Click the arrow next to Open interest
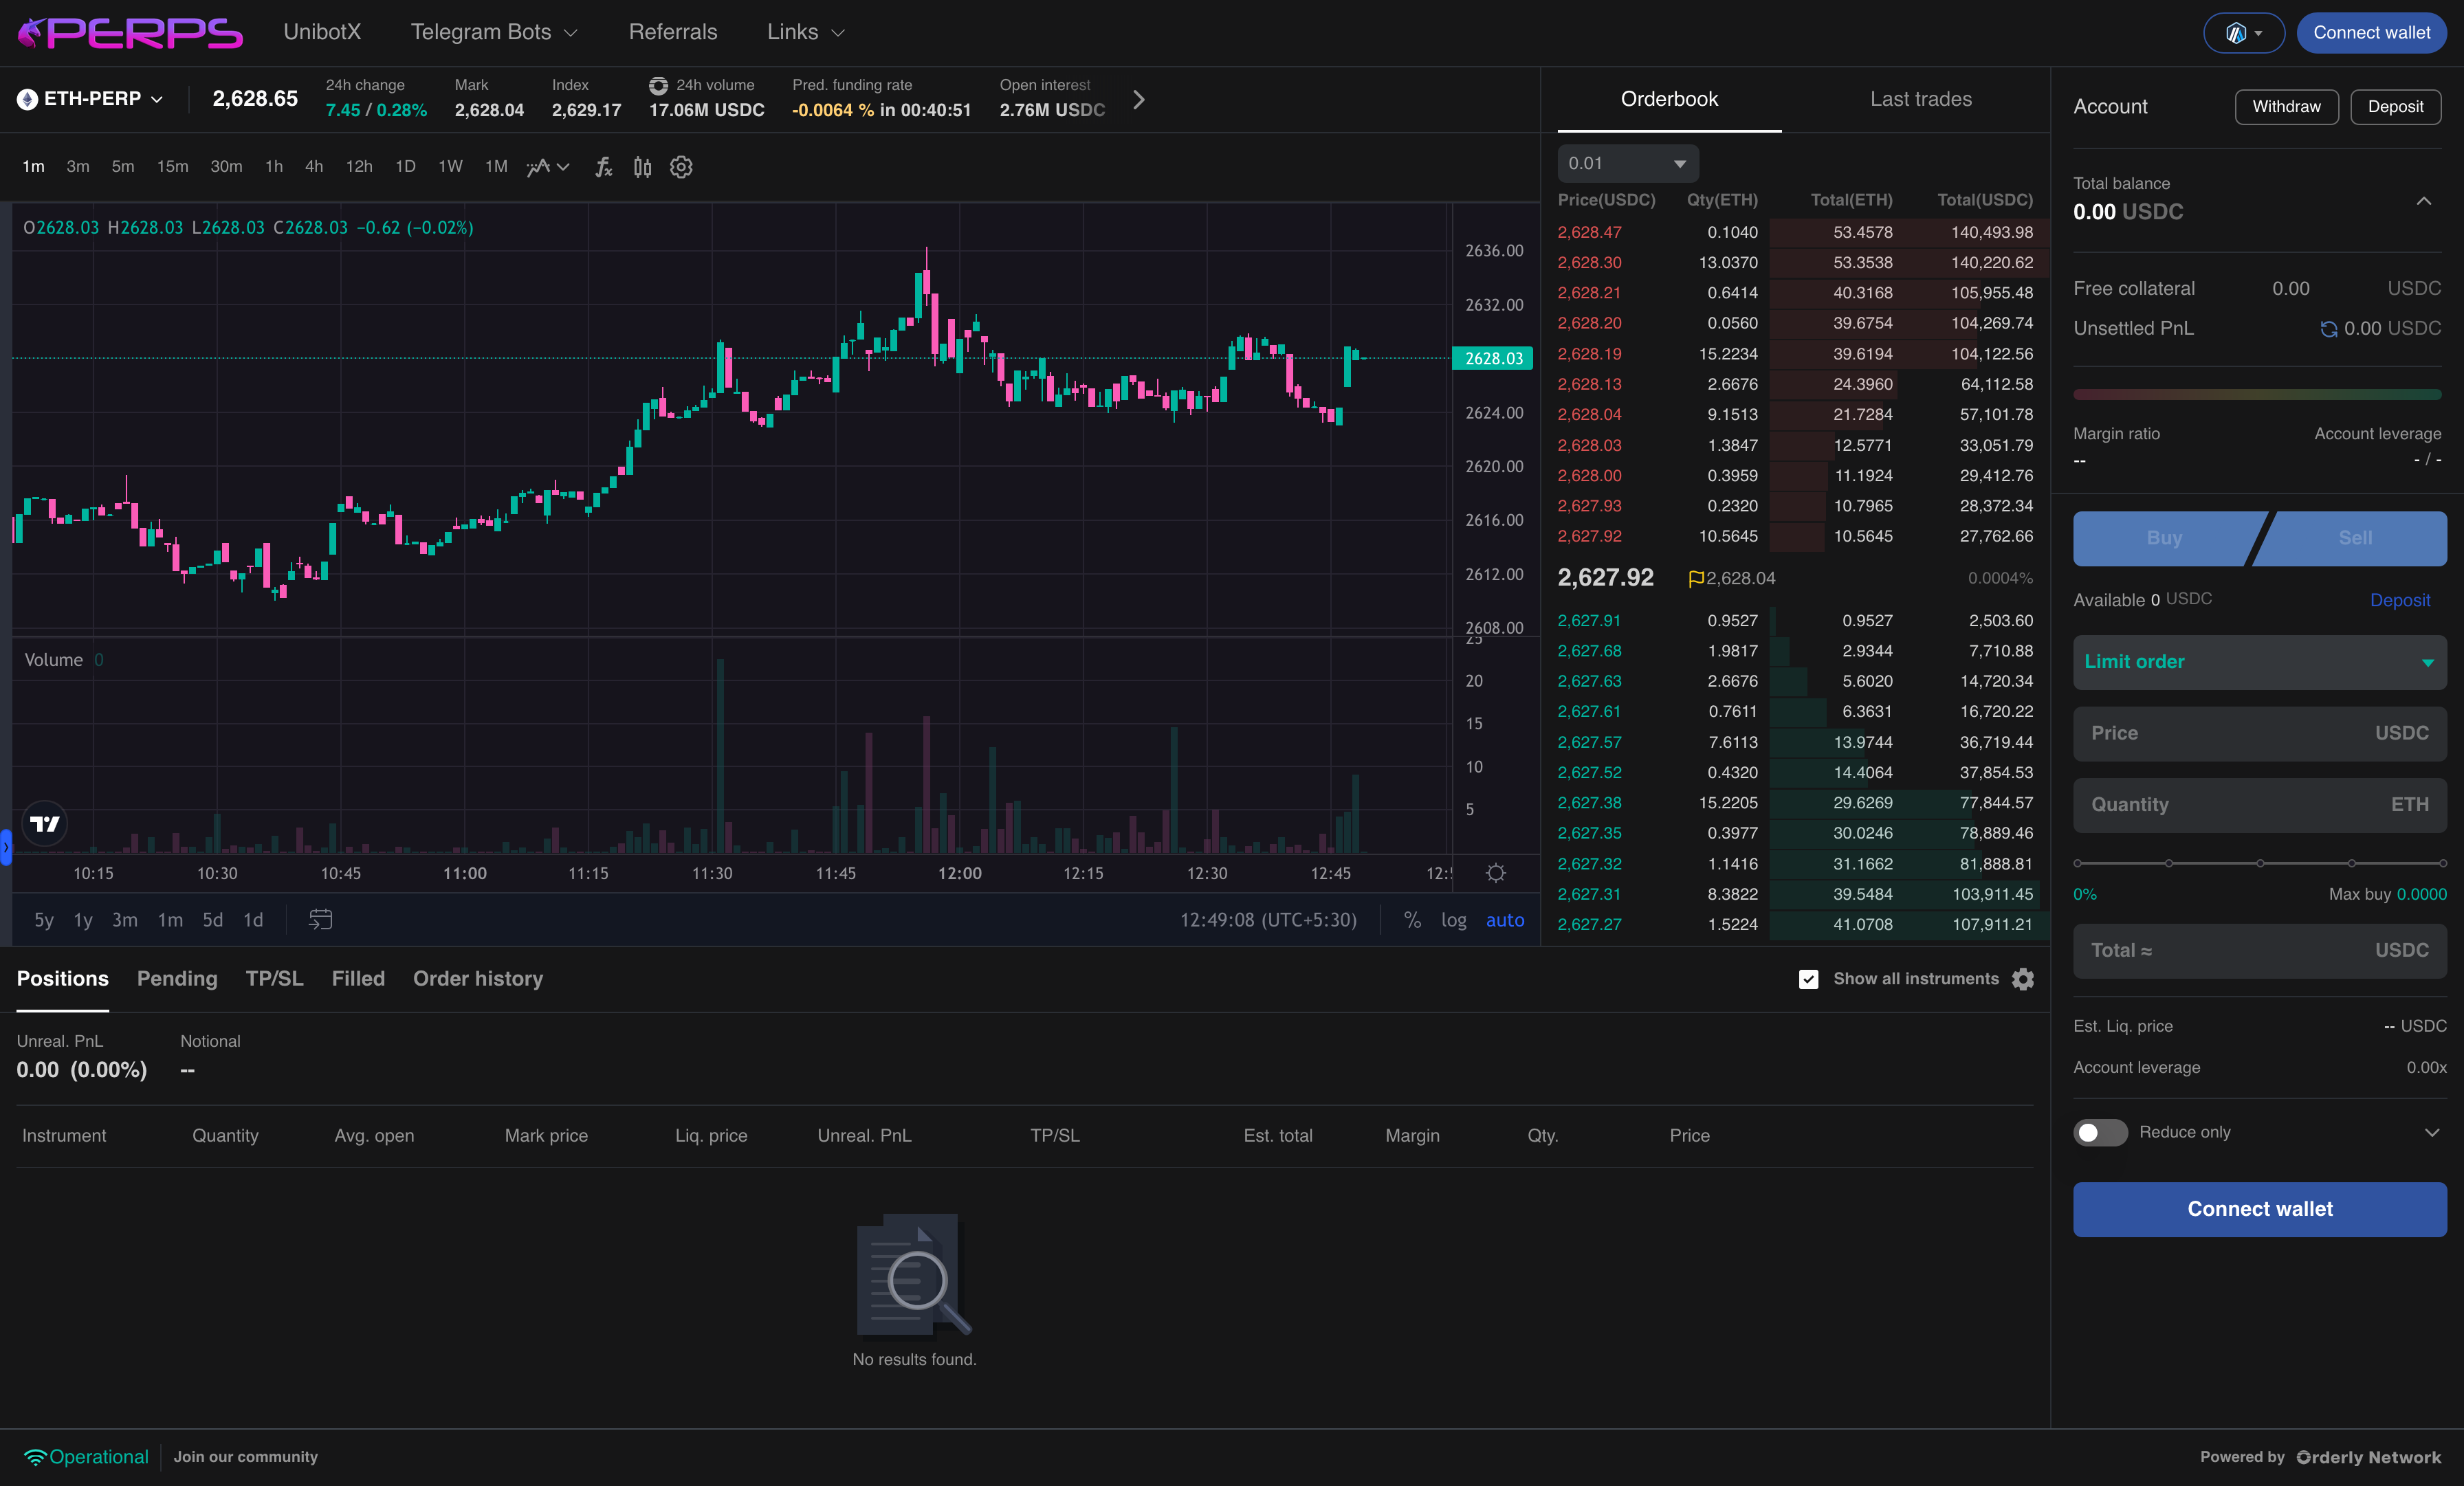 tap(1139, 99)
